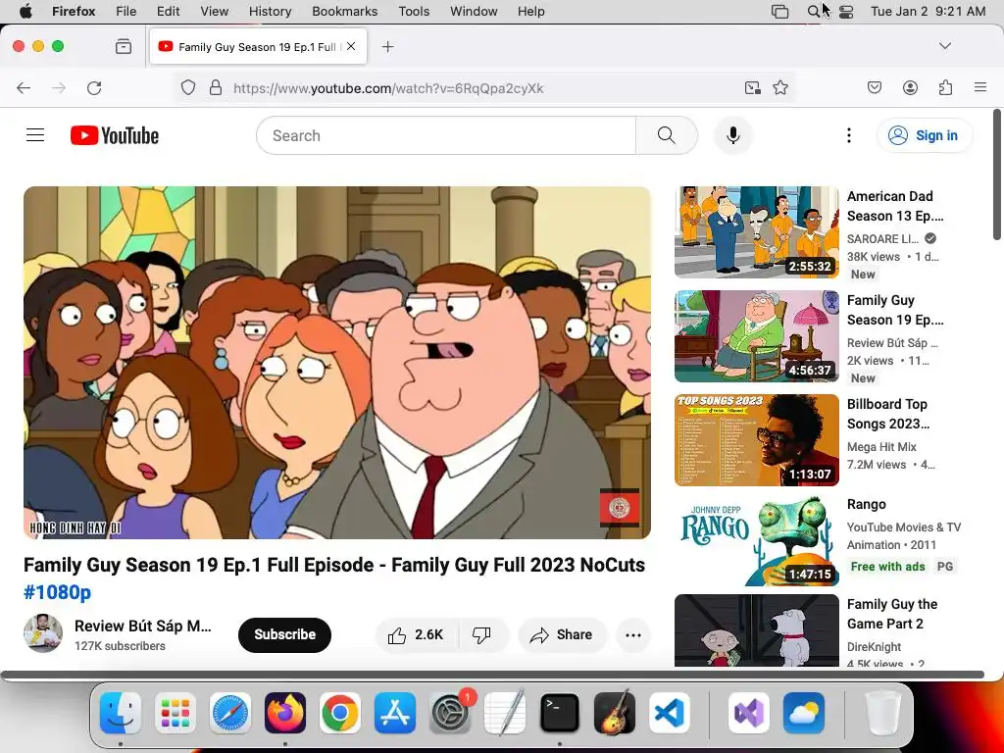Open the Rango movie thumbnail
The image size is (1004, 753).
click(756, 540)
